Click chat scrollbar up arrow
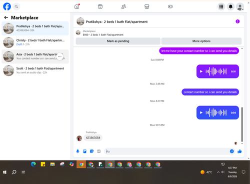 pos(242,48)
